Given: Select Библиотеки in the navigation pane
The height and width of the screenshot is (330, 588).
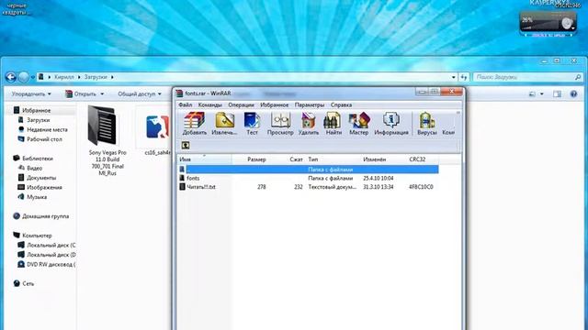Looking at the screenshot, I should point(38,159).
